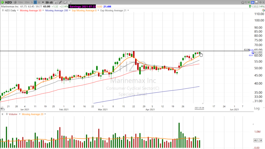Star this chart as favorite
This screenshot has height=149, width=265.
click(243, 2)
